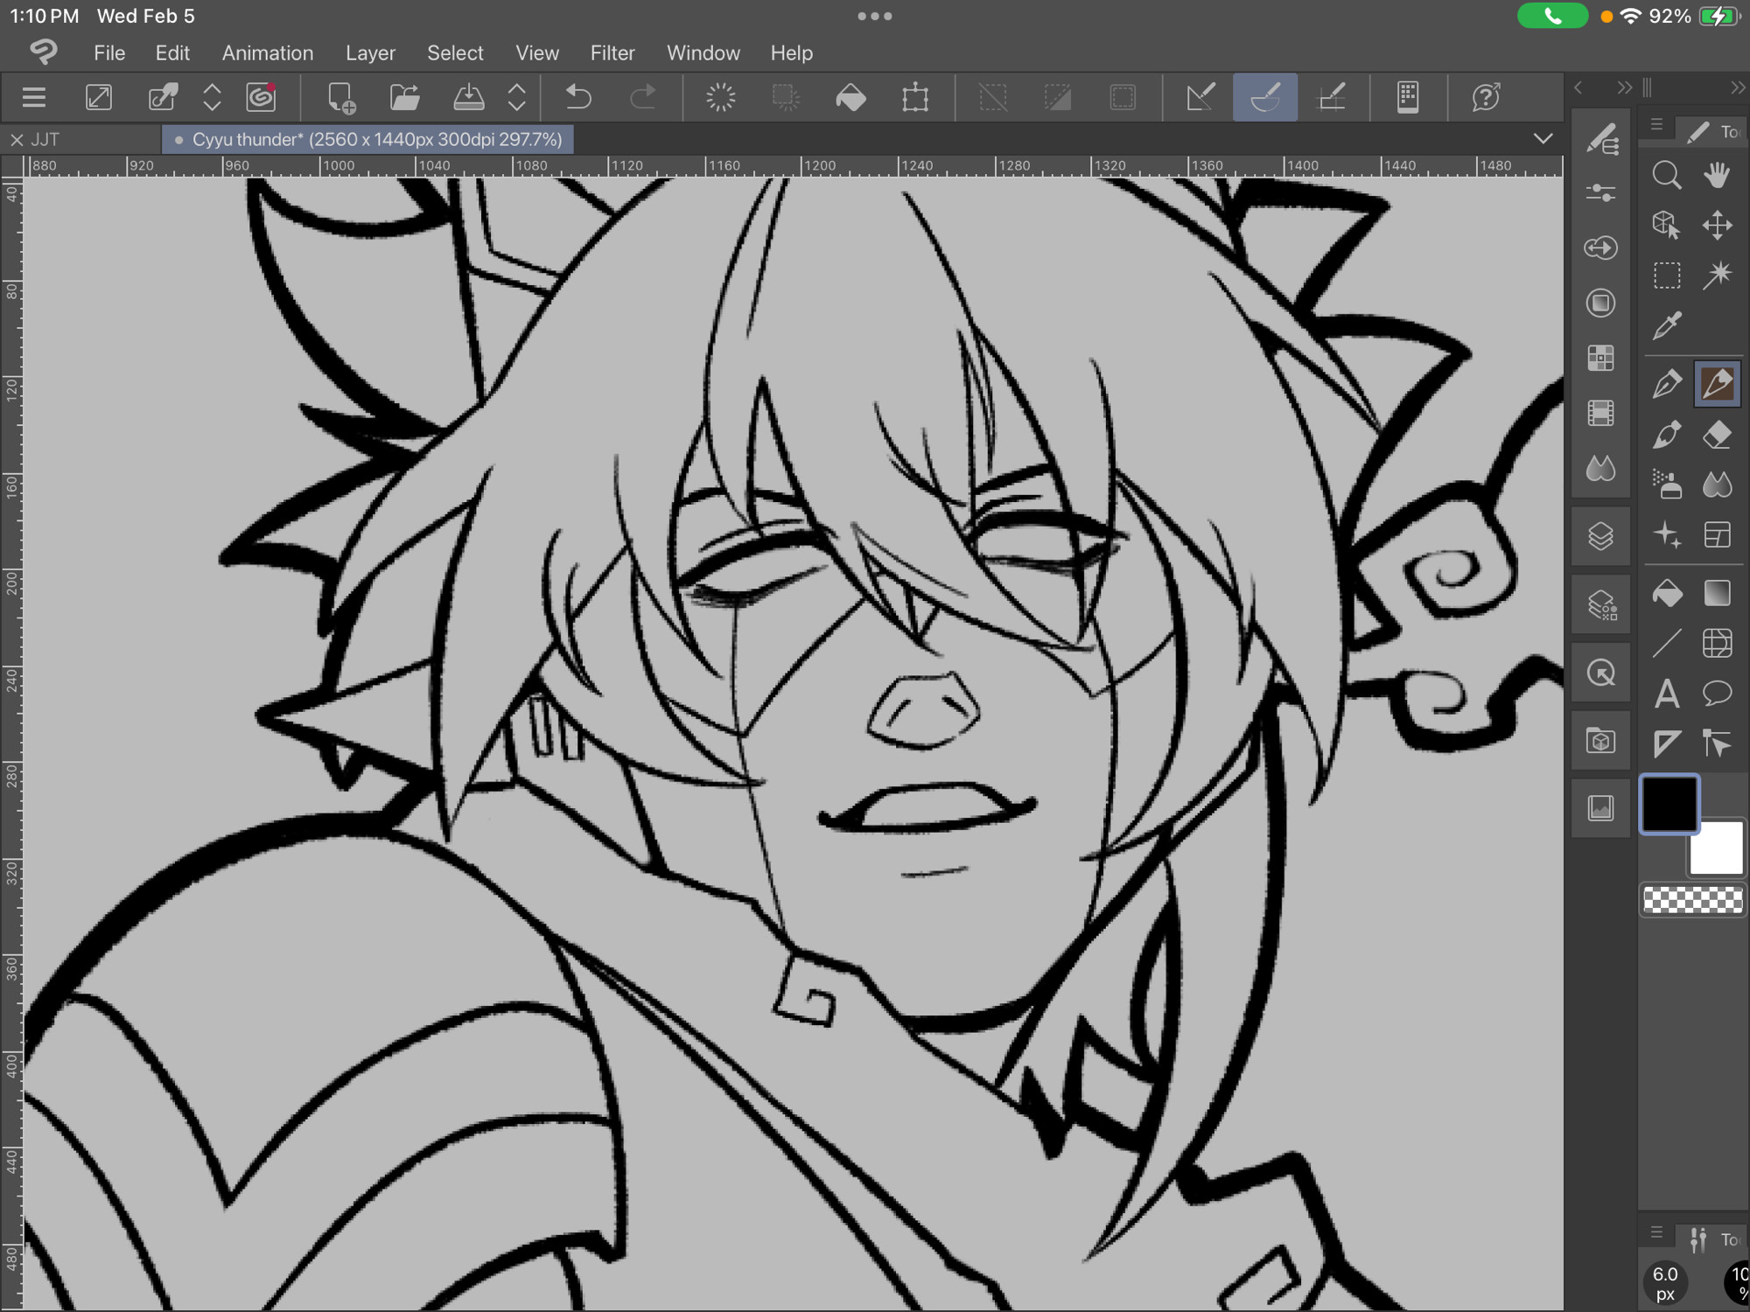Viewport: 1750px width, 1312px height.
Task: Select the warped grid tool icon
Action: 1717,644
